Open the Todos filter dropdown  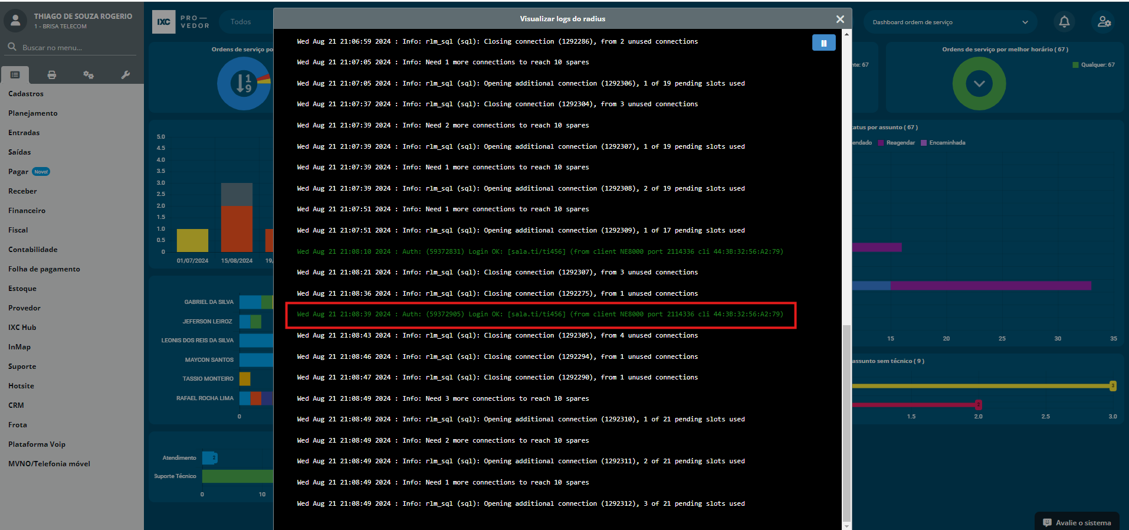tap(242, 22)
